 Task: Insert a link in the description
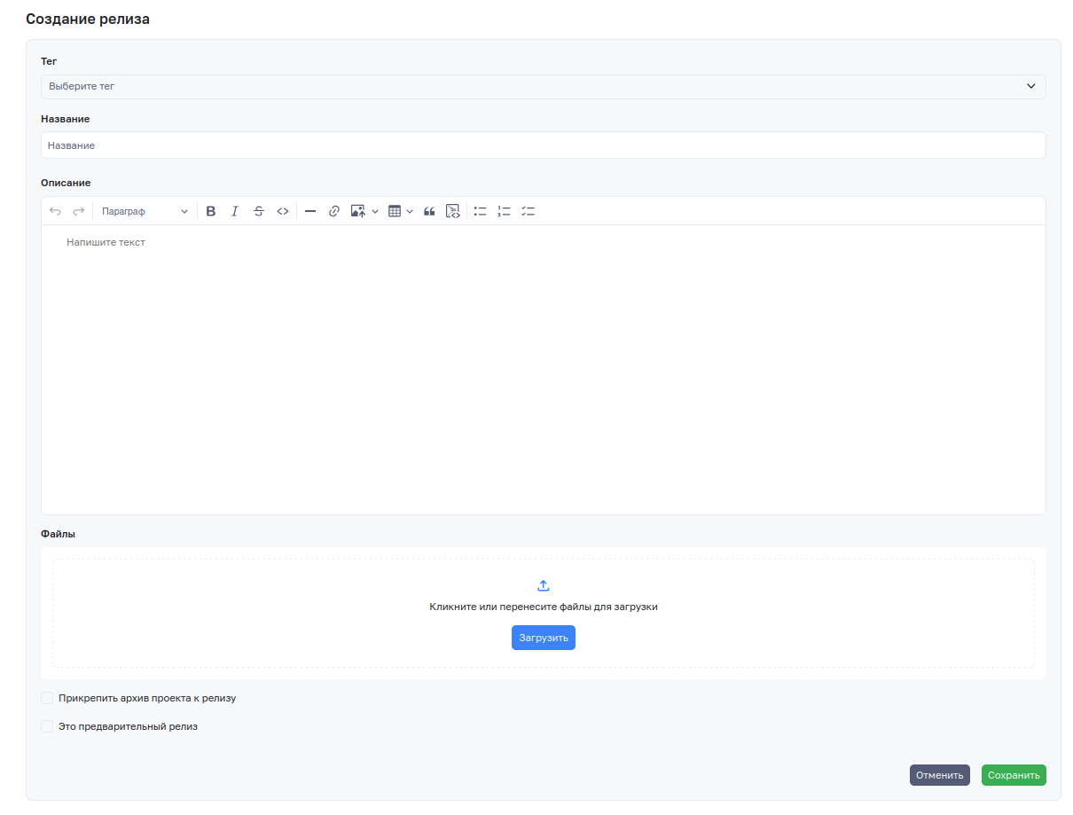pyautogui.click(x=334, y=211)
